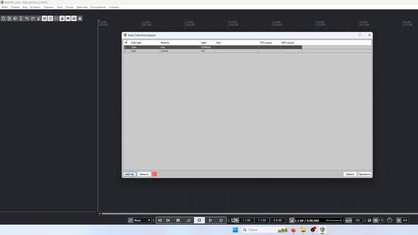Toggle auto-crossfade in the toolbar
The image size is (418, 235).
tap(44, 18)
